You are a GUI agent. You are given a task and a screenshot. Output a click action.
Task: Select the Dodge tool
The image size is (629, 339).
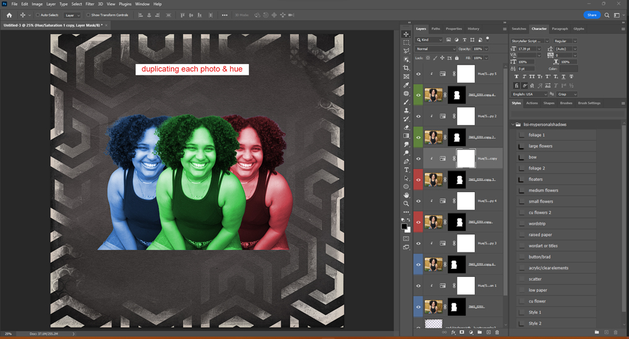(406, 153)
